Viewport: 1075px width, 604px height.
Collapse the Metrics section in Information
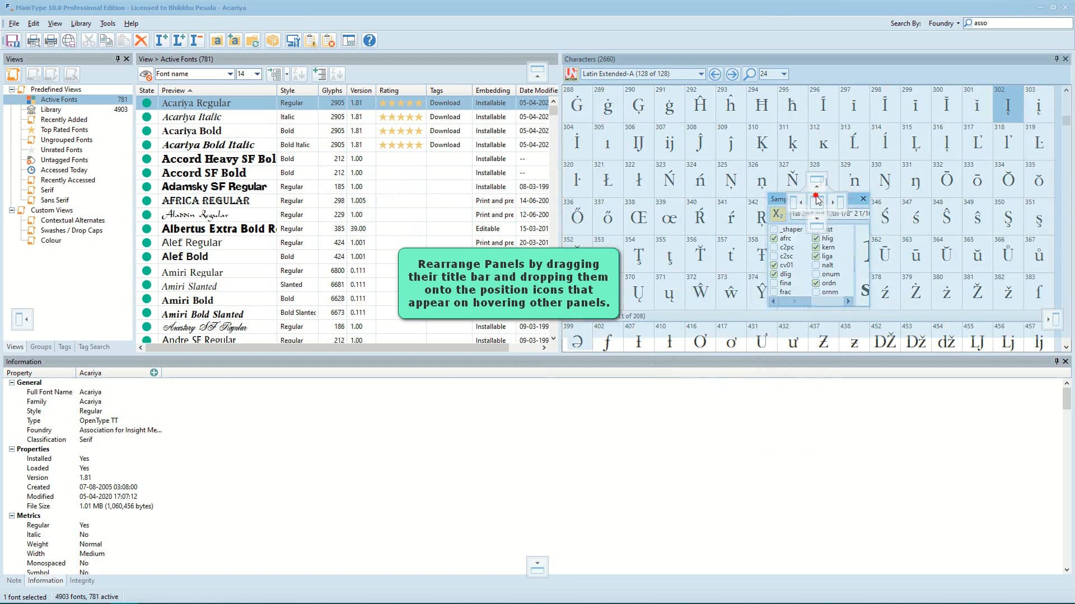coord(11,516)
